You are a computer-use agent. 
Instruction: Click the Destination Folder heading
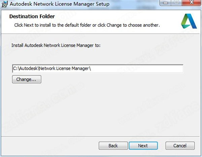coord(32,16)
